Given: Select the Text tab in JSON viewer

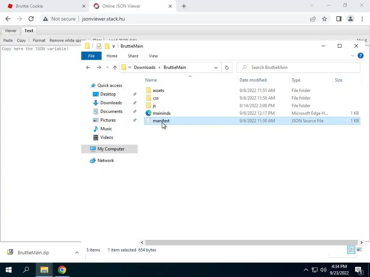Looking at the screenshot, I should [29, 31].
